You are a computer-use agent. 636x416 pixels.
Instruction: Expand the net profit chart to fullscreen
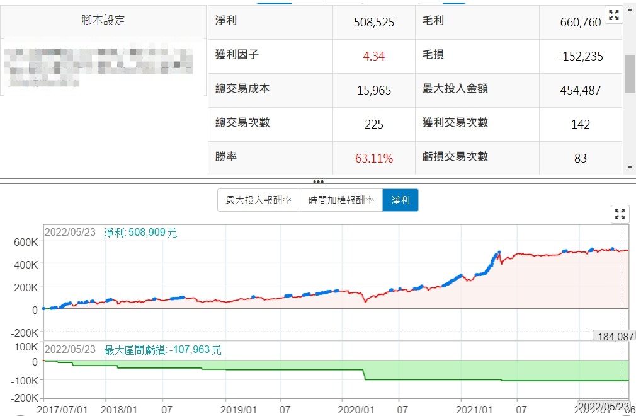coord(620,214)
